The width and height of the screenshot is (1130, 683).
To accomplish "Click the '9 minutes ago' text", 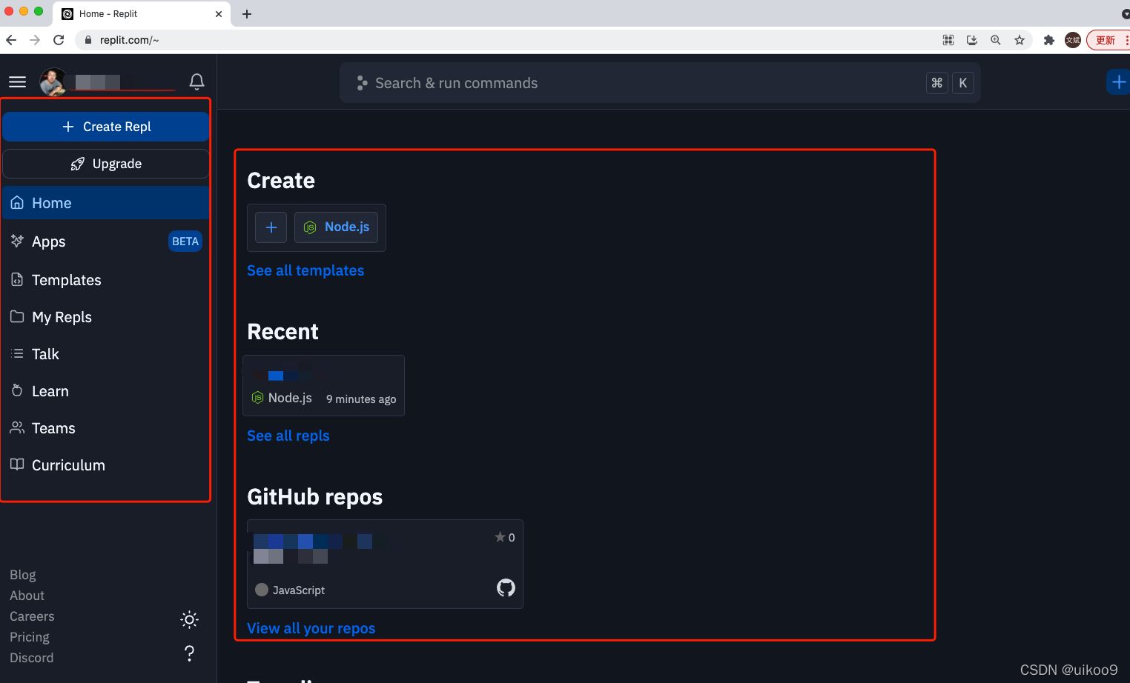I will click(x=361, y=399).
